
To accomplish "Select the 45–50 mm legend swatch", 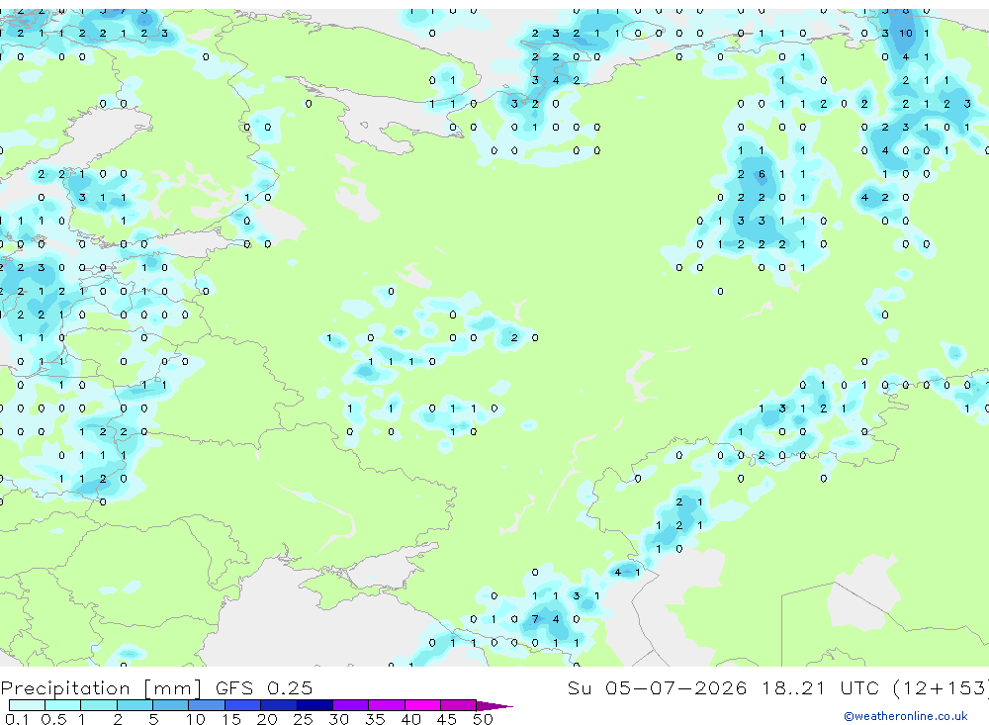I will 459,705.
